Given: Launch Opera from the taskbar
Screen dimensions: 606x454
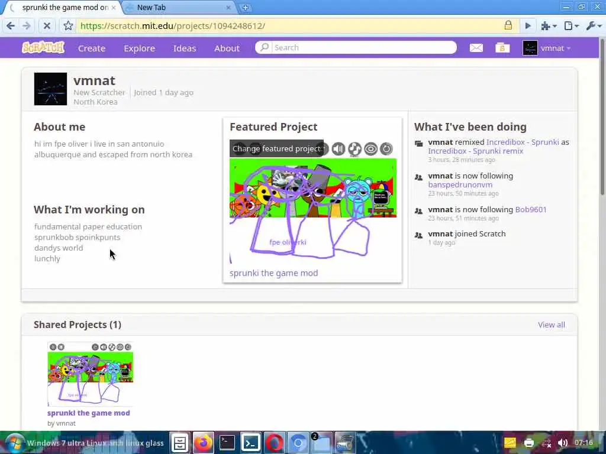Looking at the screenshot, I should point(275,443).
